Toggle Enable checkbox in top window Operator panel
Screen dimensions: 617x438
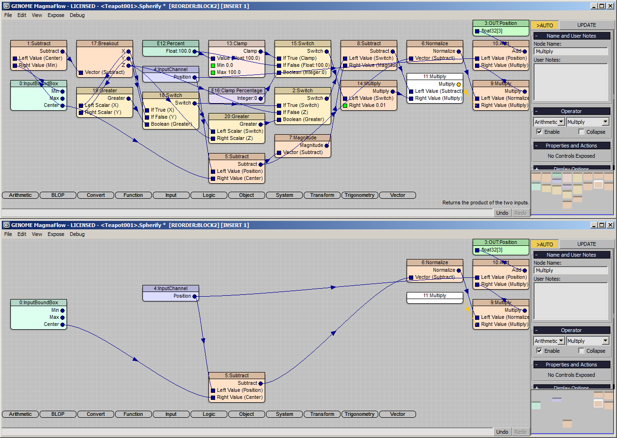click(x=539, y=132)
